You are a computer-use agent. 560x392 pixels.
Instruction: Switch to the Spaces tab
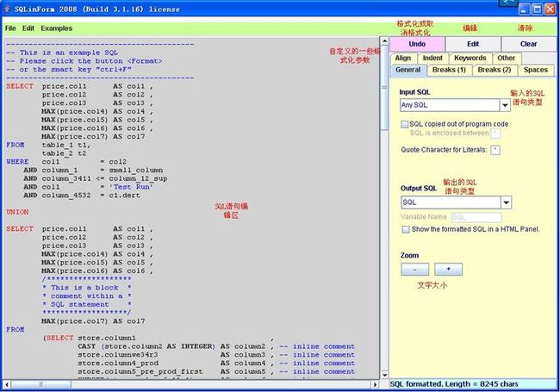pos(535,70)
